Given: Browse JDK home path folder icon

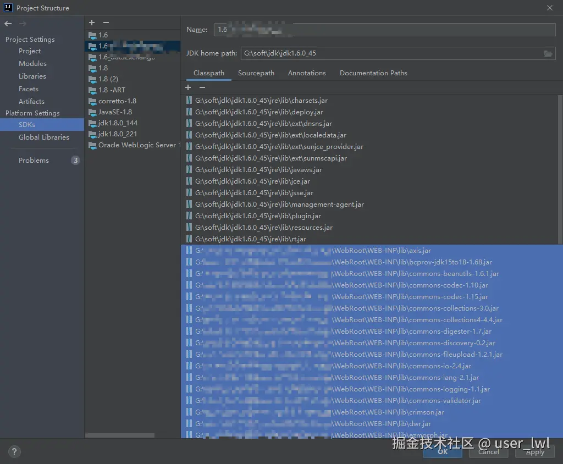Looking at the screenshot, I should point(548,53).
